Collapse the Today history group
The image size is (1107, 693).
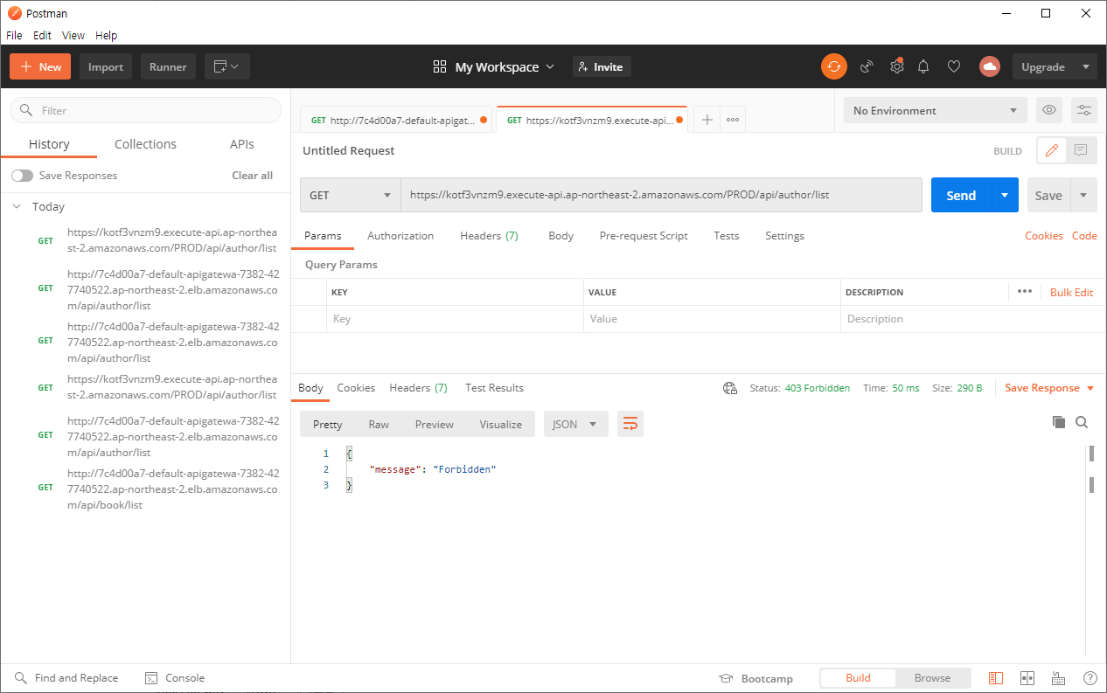click(16, 207)
